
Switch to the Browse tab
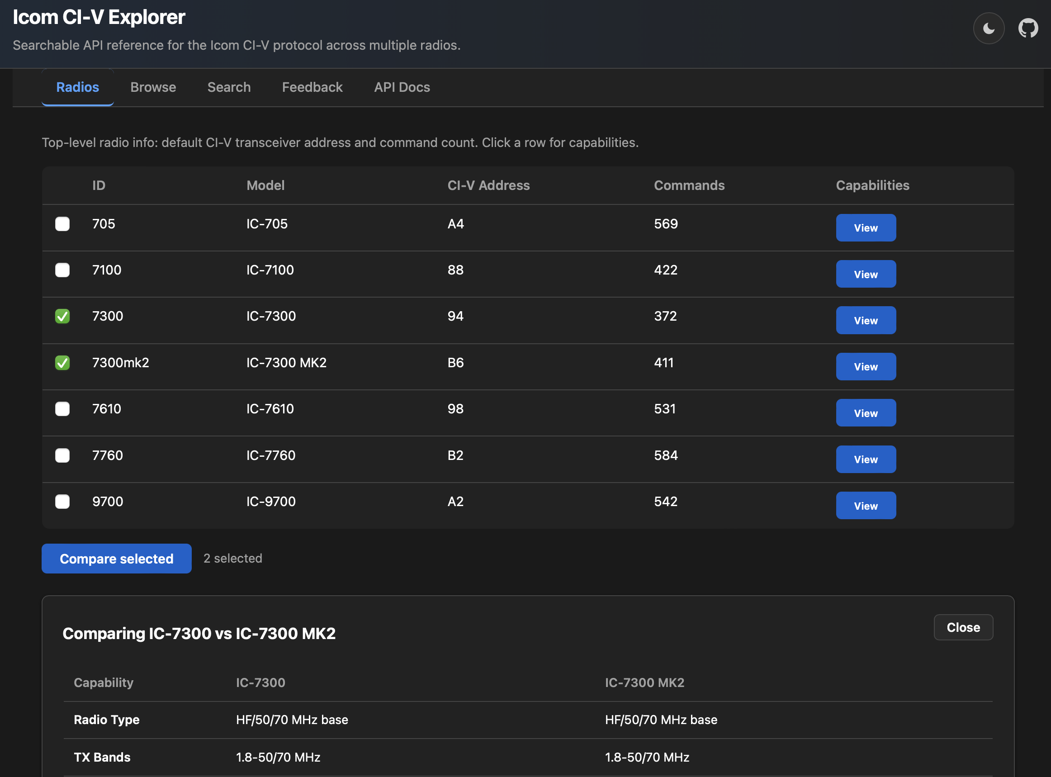(153, 87)
